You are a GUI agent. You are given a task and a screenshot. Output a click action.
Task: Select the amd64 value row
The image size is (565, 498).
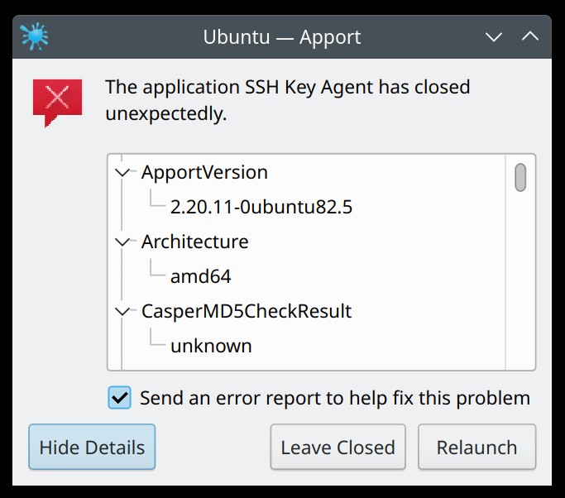coord(200,276)
